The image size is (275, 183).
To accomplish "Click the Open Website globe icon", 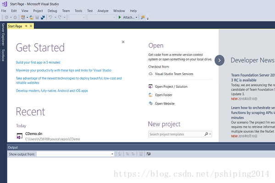I will 151,103.
